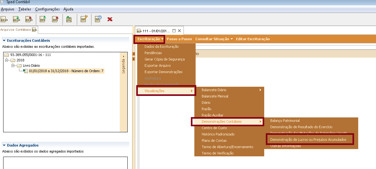Screen dimensions: 376x169
Task: Click the toolbar icon with the wrench
Action: pyautogui.click(x=84, y=19)
